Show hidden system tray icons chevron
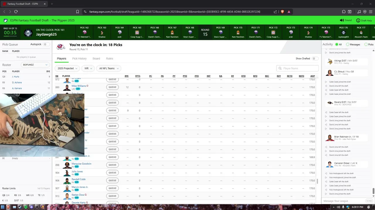Screen dimensions: 375x210 click(x=334, y=207)
